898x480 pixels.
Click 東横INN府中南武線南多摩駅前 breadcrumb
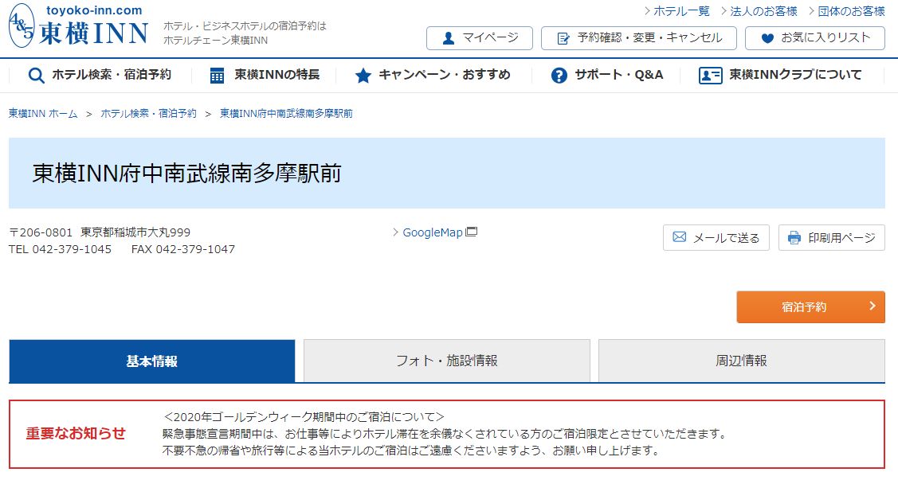286,113
